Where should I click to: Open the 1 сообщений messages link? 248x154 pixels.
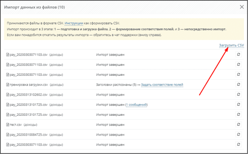click(136, 105)
